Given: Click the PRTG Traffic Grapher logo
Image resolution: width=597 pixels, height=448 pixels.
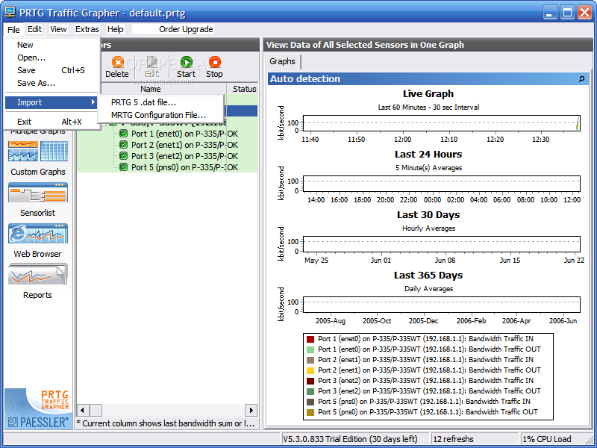Looking at the screenshot, I should pyautogui.click(x=55, y=400).
